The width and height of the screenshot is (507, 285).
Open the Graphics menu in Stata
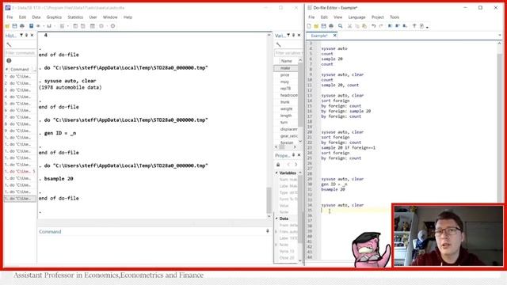pos(54,17)
